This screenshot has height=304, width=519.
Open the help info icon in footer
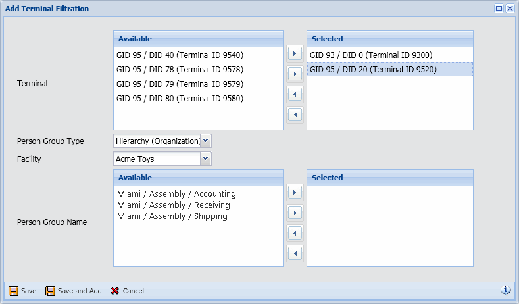pyautogui.click(x=506, y=290)
